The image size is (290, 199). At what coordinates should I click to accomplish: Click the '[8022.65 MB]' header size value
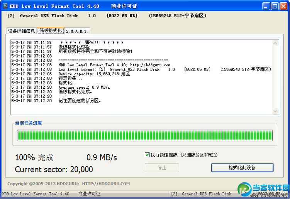pyautogui.click(x=122, y=16)
